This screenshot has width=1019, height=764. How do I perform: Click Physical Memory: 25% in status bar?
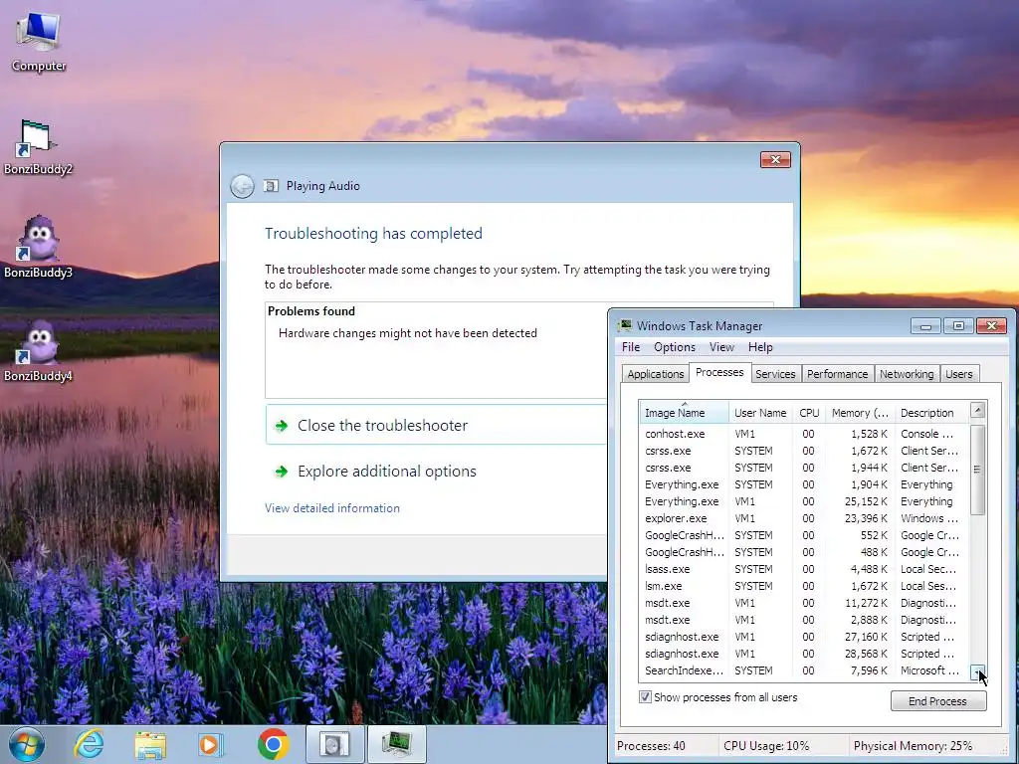(914, 746)
